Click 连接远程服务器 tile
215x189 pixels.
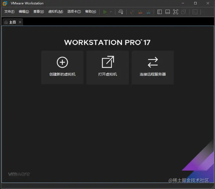point(153,68)
